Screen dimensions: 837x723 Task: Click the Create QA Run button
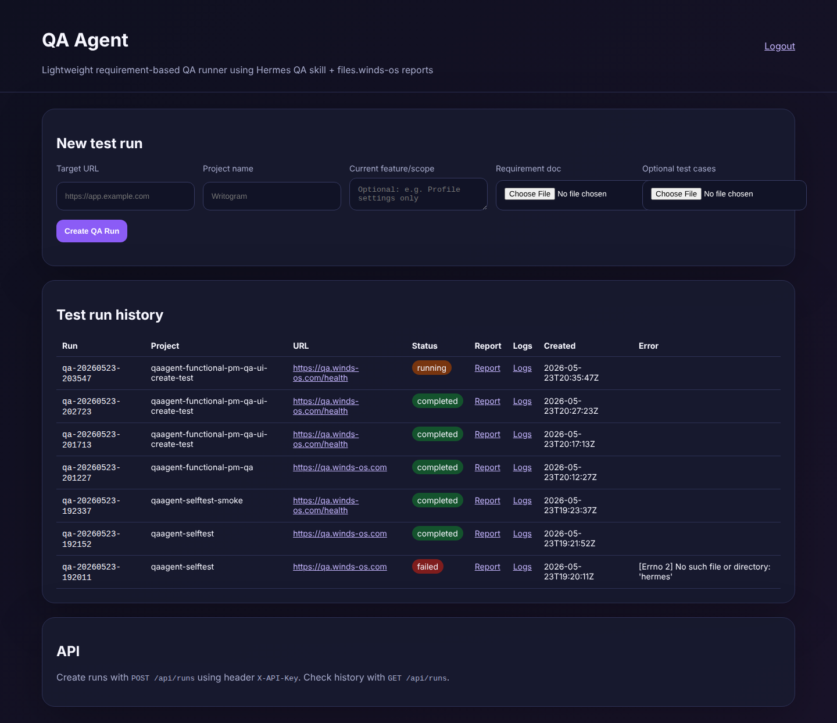(x=92, y=231)
